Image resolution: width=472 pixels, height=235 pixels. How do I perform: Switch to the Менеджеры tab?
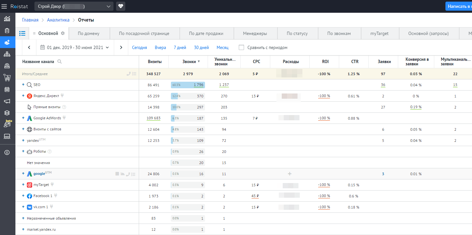coord(255,33)
